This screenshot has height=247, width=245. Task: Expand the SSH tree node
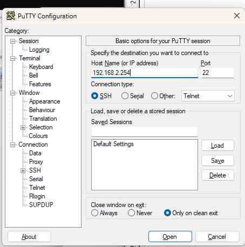tap(23, 170)
